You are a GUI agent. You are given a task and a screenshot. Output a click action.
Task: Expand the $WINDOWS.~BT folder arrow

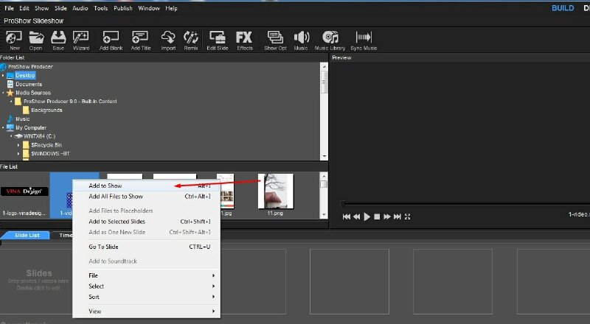tap(18, 154)
